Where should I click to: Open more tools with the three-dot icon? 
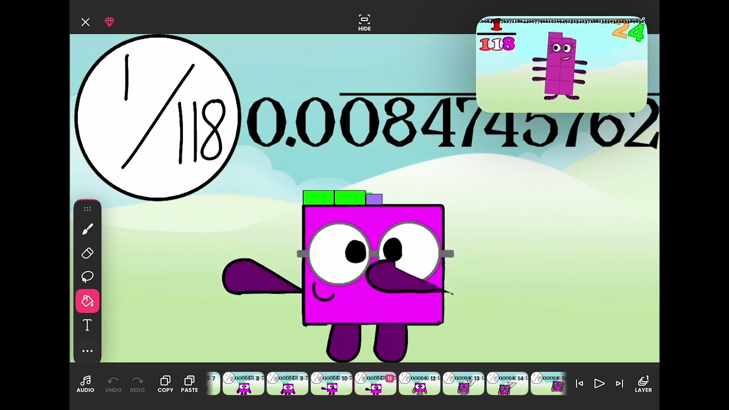[x=87, y=351]
